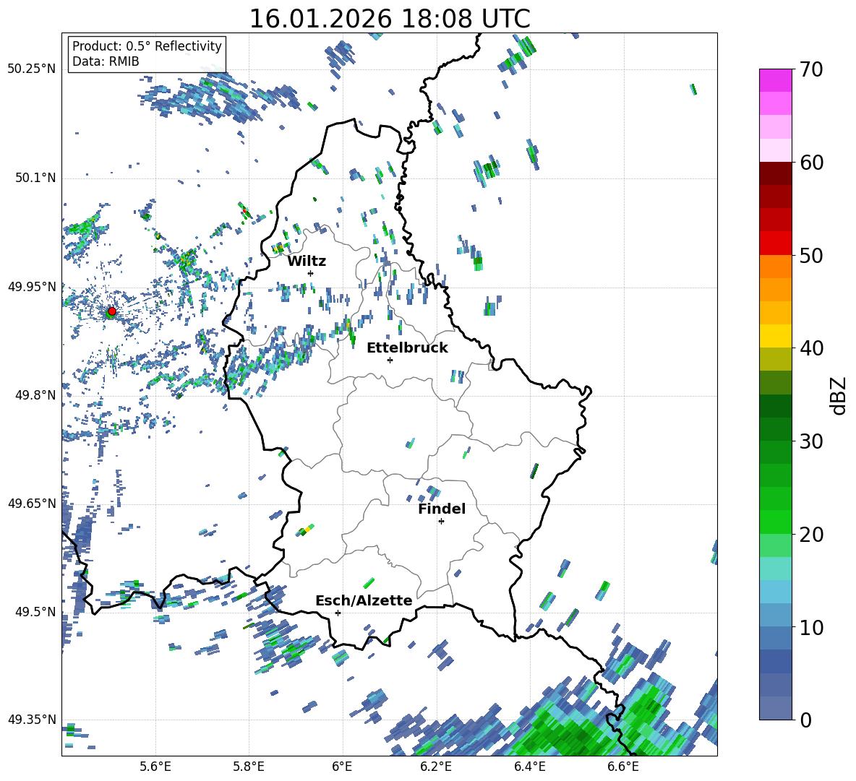Click the Ettelbruck city label

pos(407,348)
